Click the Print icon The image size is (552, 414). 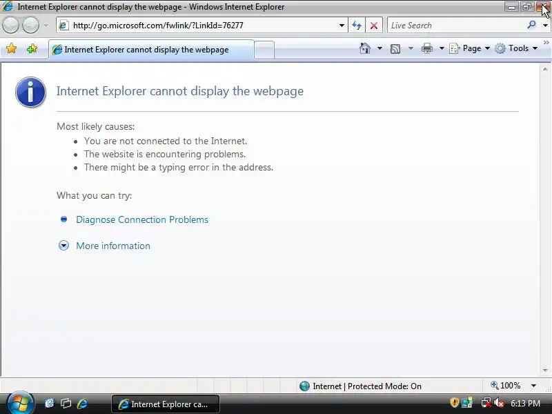click(x=426, y=48)
